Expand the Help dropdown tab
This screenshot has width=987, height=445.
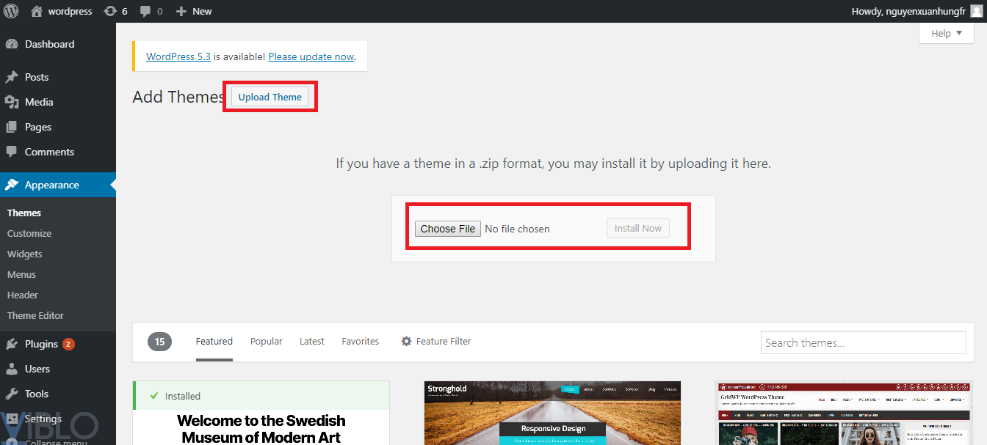tap(947, 33)
